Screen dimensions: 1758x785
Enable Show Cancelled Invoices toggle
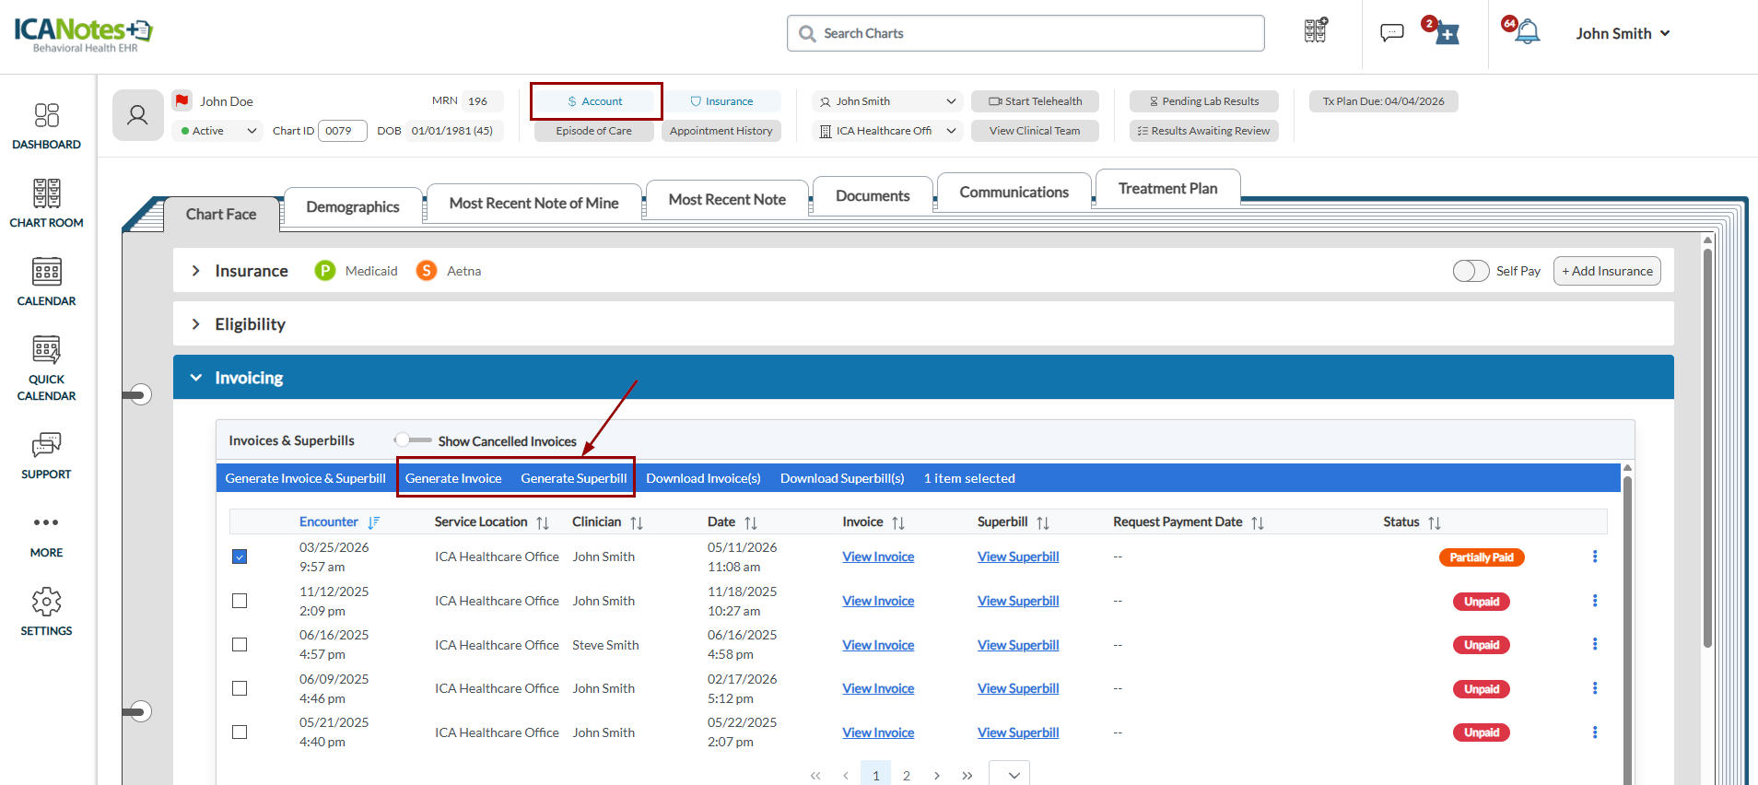tap(413, 440)
